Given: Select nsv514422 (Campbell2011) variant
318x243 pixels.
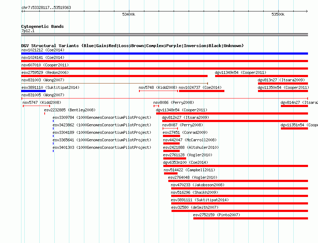Looking at the screenshot, I should click(x=189, y=170).
